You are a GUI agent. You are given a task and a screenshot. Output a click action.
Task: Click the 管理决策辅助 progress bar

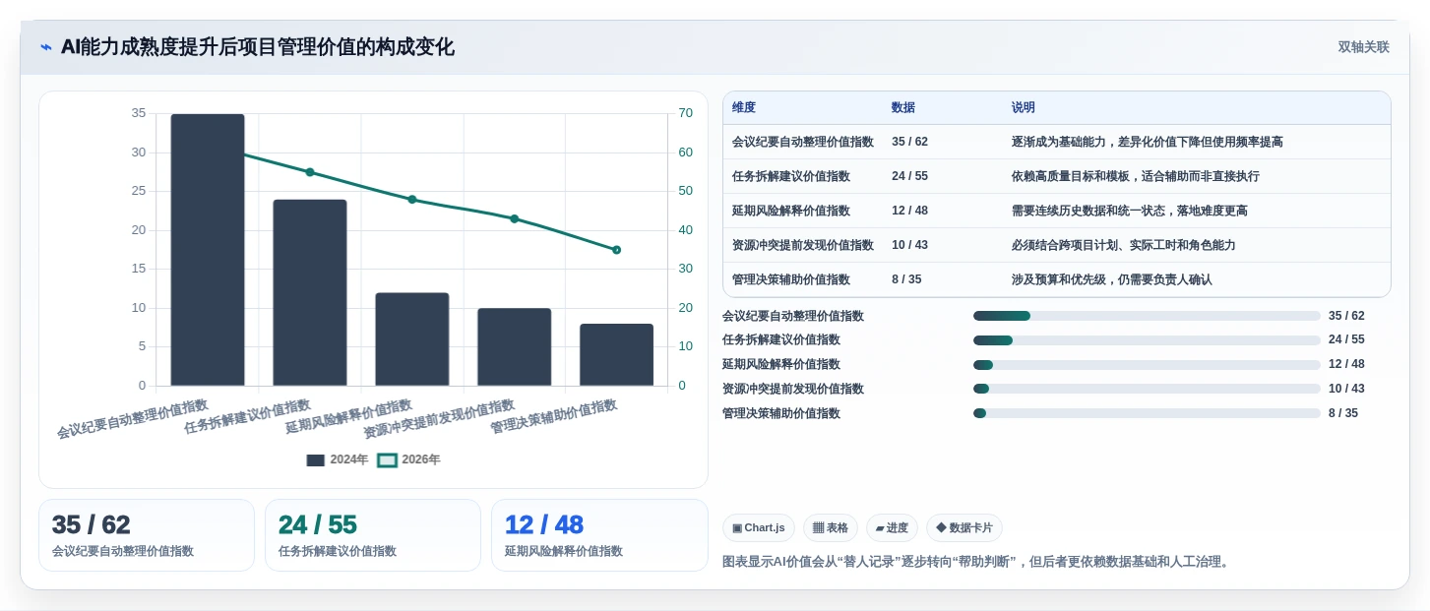[1147, 413]
